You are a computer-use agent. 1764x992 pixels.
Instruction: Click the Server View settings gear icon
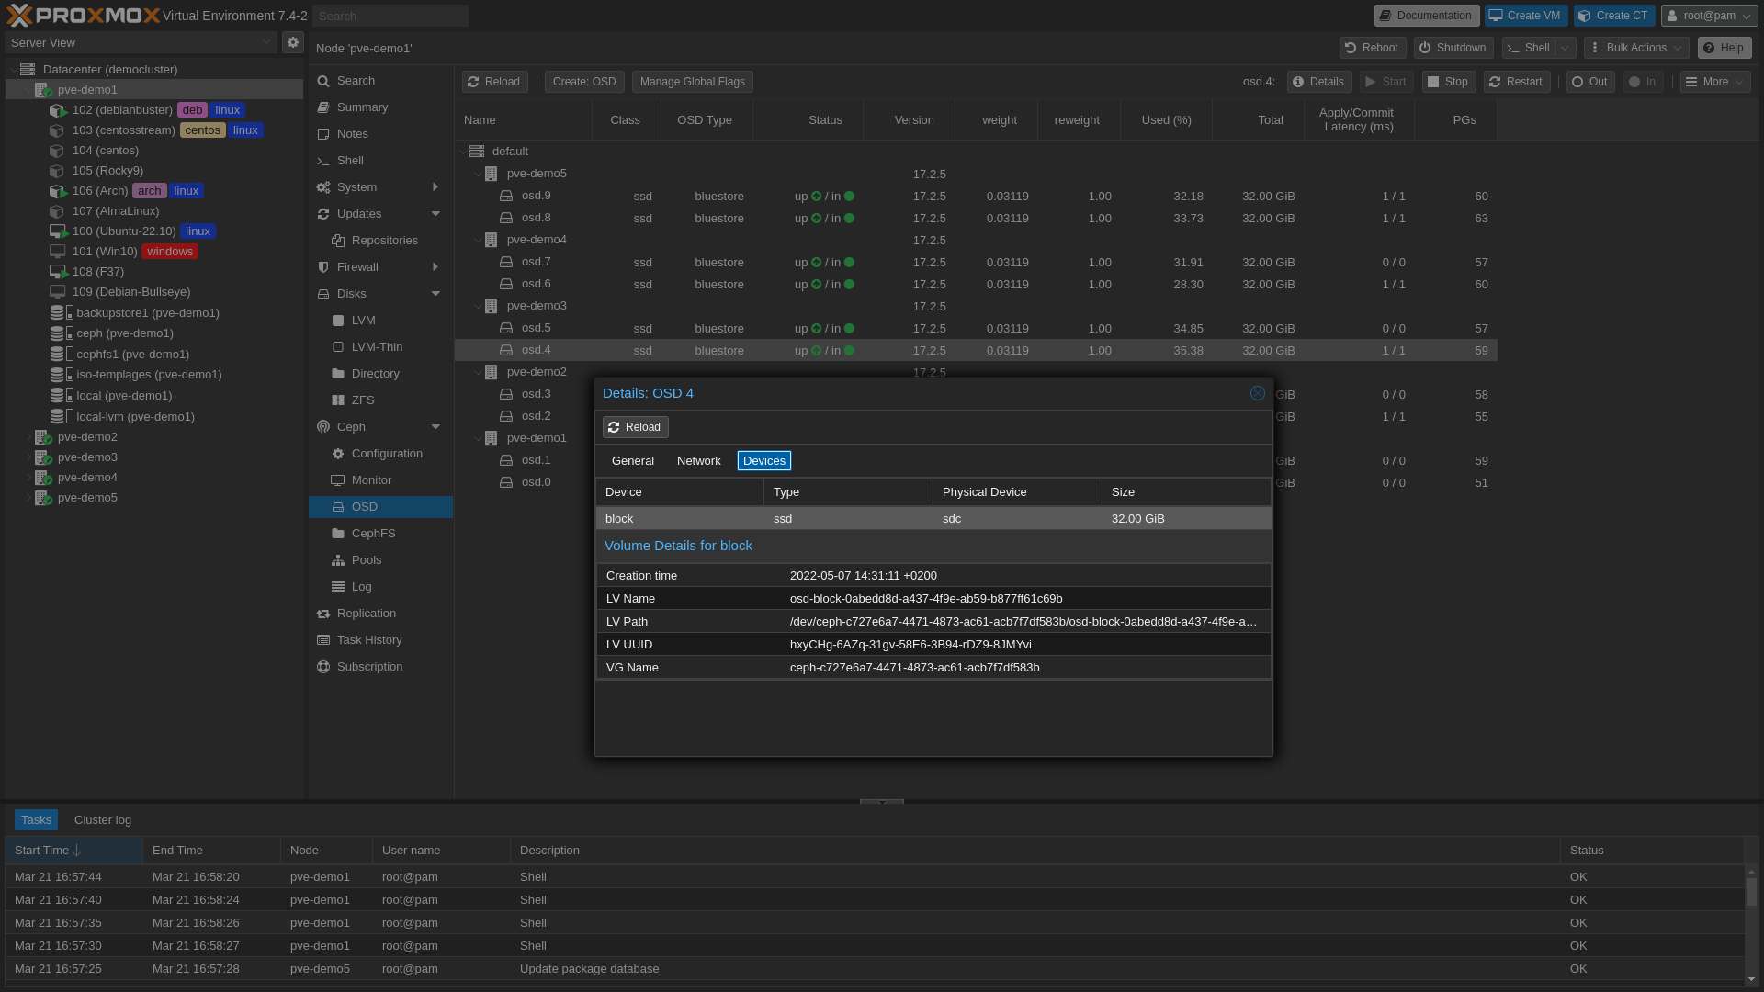click(x=293, y=42)
